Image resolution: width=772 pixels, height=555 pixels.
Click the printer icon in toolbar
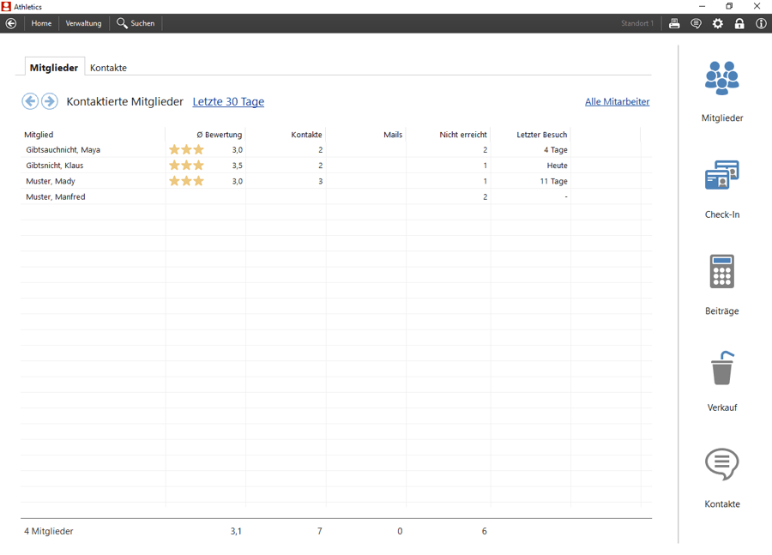point(674,23)
